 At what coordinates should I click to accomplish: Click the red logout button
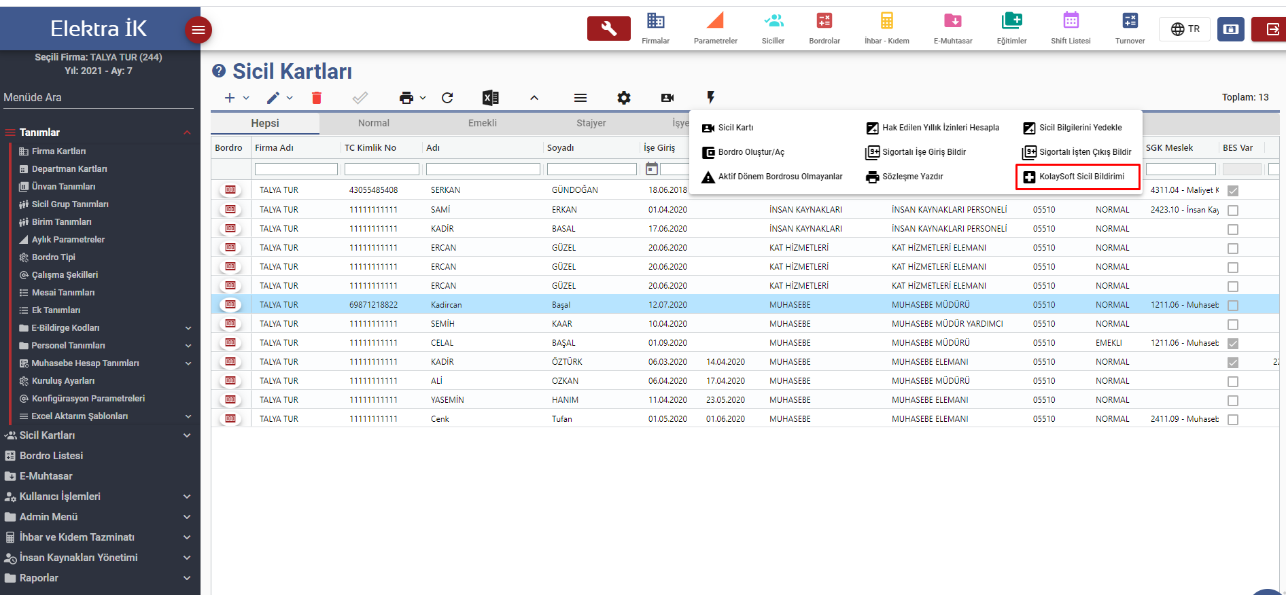(1270, 29)
